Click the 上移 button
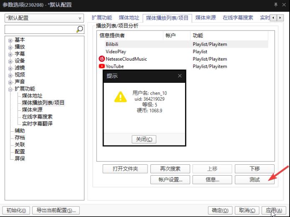The image size is (290, 217). pos(212,169)
